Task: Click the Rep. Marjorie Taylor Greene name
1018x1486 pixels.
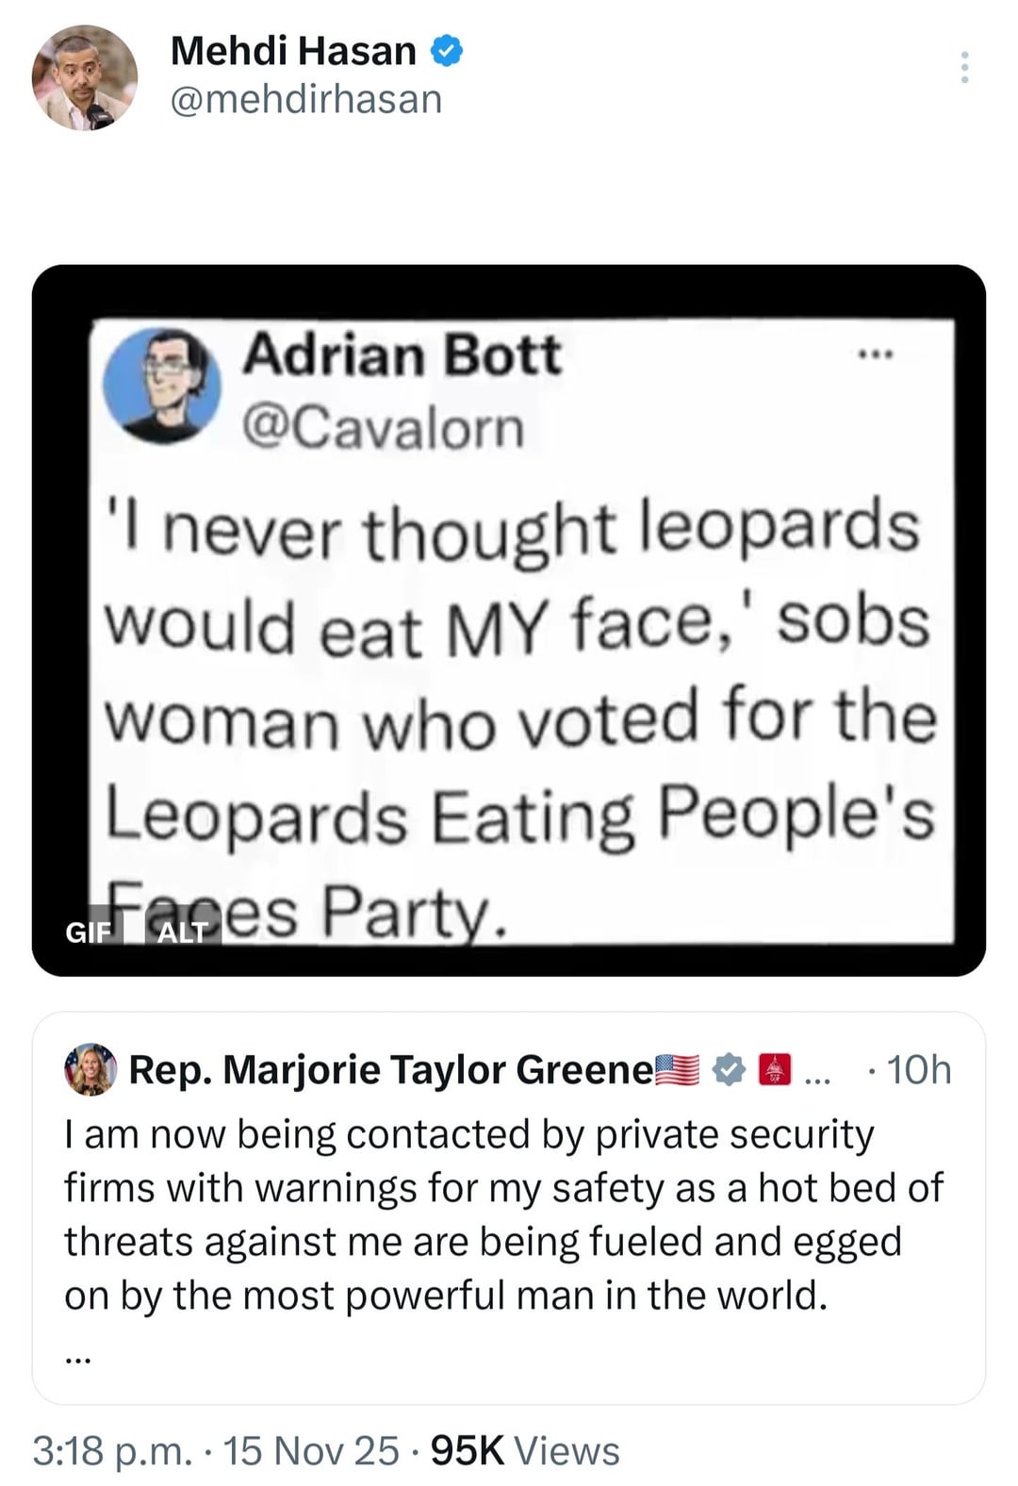Action: (x=390, y=1070)
